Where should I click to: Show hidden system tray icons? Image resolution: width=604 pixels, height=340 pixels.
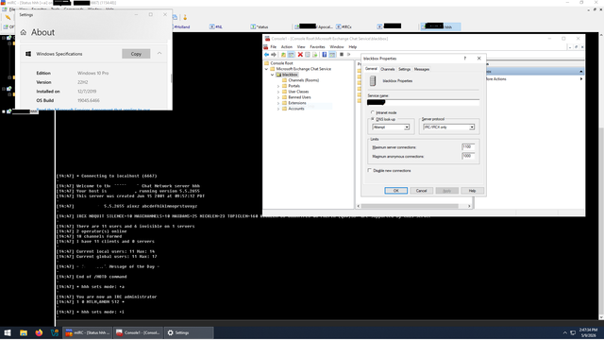564,332
